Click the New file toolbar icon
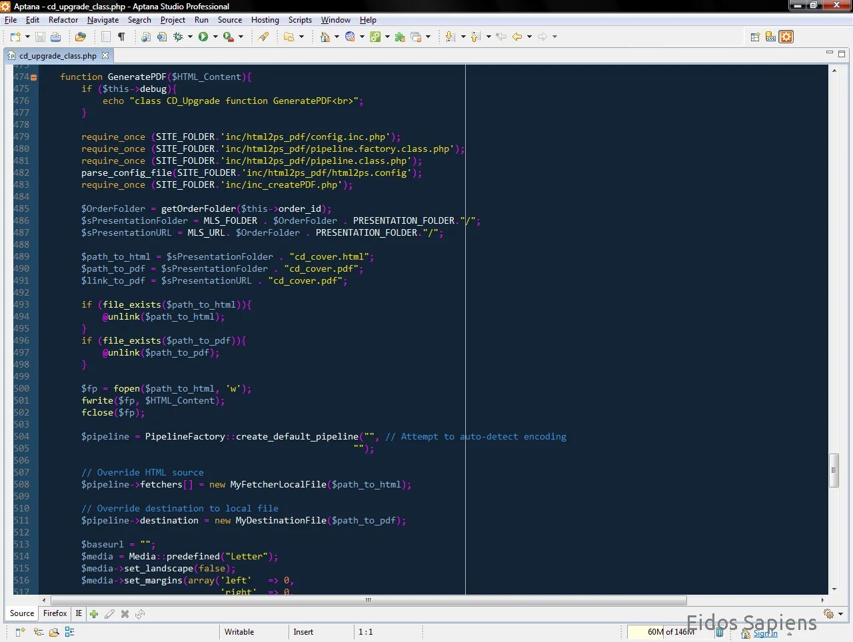 point(15,37)
